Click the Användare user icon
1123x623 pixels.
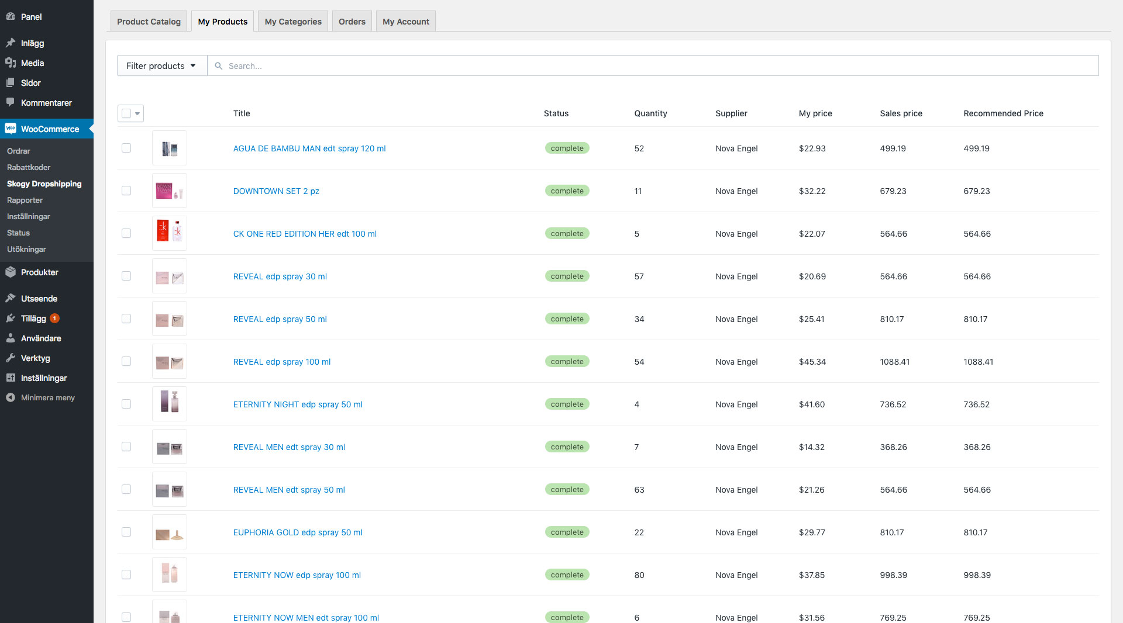(x=11, y=338)
